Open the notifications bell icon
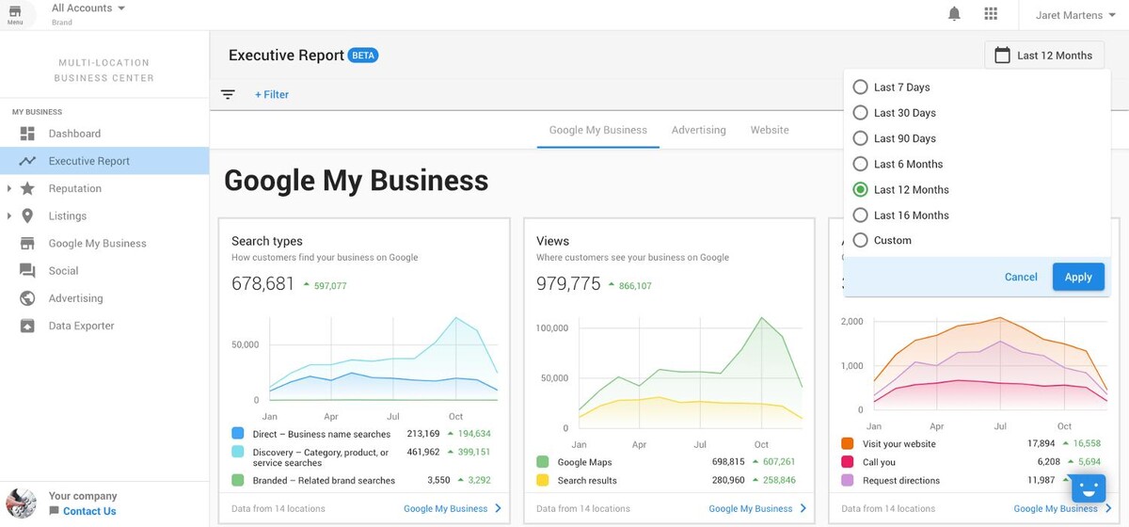 point(954,13)
